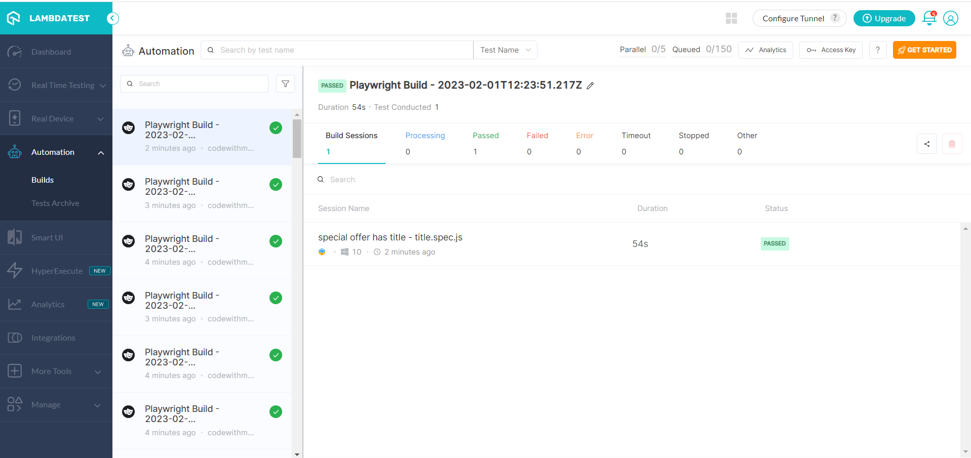Click the browser icon under session name

pos(322,252)
